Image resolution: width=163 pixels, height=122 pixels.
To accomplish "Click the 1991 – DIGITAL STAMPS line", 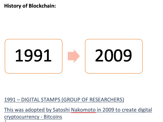I will click(x=64, y=100).
